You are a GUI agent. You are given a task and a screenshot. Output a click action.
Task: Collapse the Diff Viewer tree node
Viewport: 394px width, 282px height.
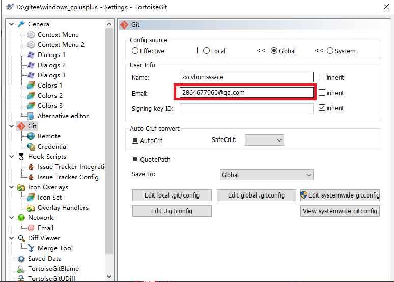(x=11, y=238)
